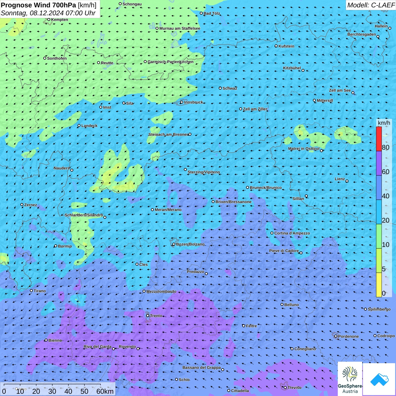This screenshot has width=396, height=396.
Task: Click the blue cloud app logo
Action: pyautogui.click(x=379, y=379)
